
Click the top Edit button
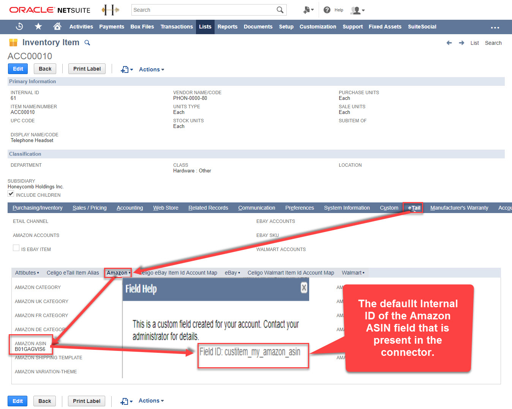tap(18, 69)
